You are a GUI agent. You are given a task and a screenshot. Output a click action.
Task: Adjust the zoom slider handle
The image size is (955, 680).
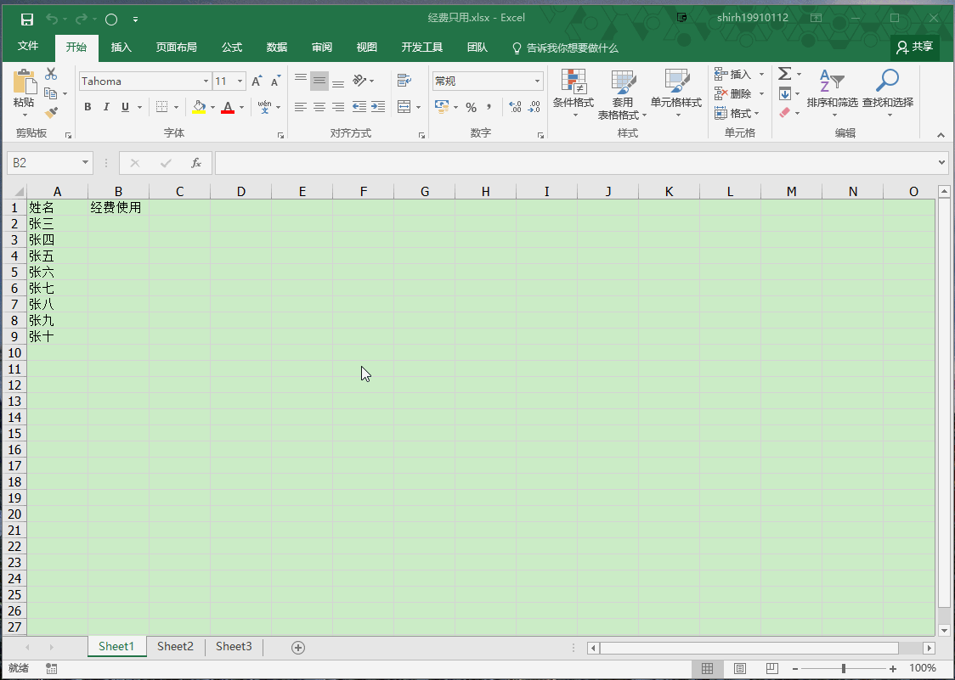[x=844, y=668]
